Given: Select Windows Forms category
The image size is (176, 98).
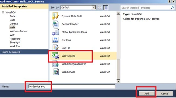Looking at the screenshot, I should [18, 31].
